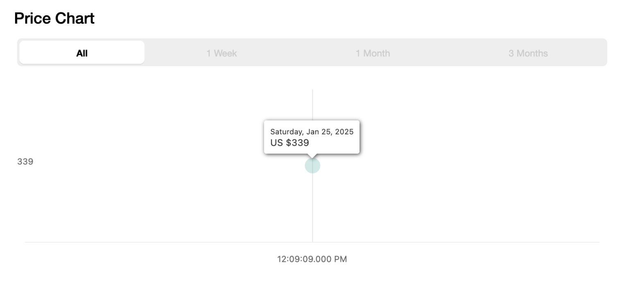Click the 12:09:09.000 PM x-axis label
The height and width of the screenshot is (281, 629).
pos(312,259)
